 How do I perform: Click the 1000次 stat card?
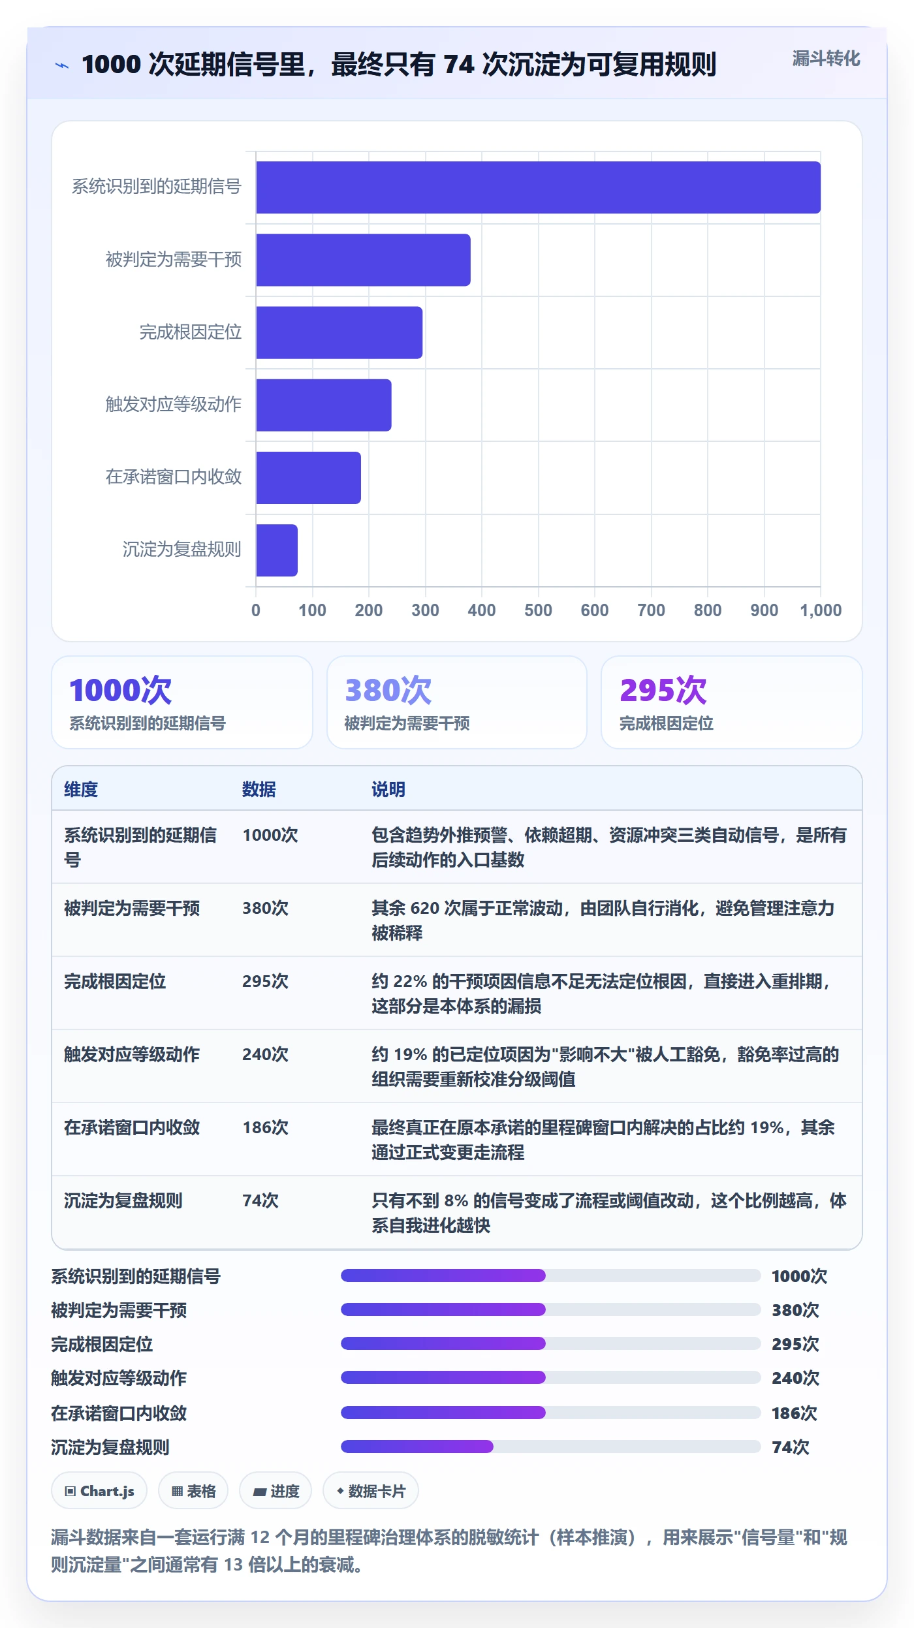(x=182, y=702)
